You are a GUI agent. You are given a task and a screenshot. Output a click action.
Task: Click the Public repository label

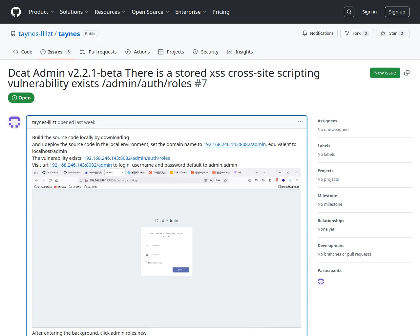[91, 34]
